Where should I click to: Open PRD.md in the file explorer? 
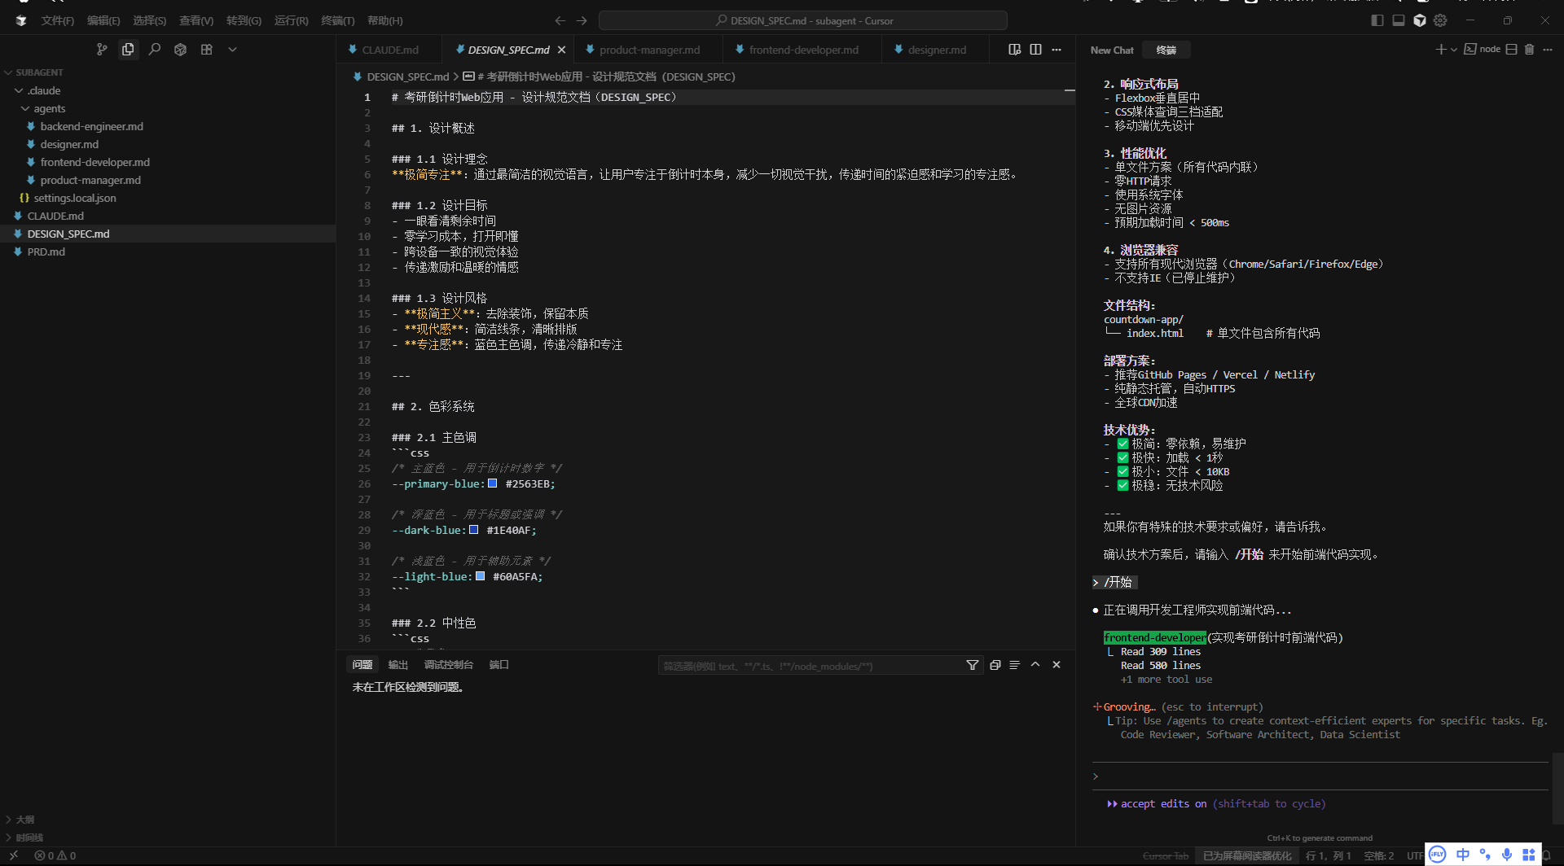point(46,251)
